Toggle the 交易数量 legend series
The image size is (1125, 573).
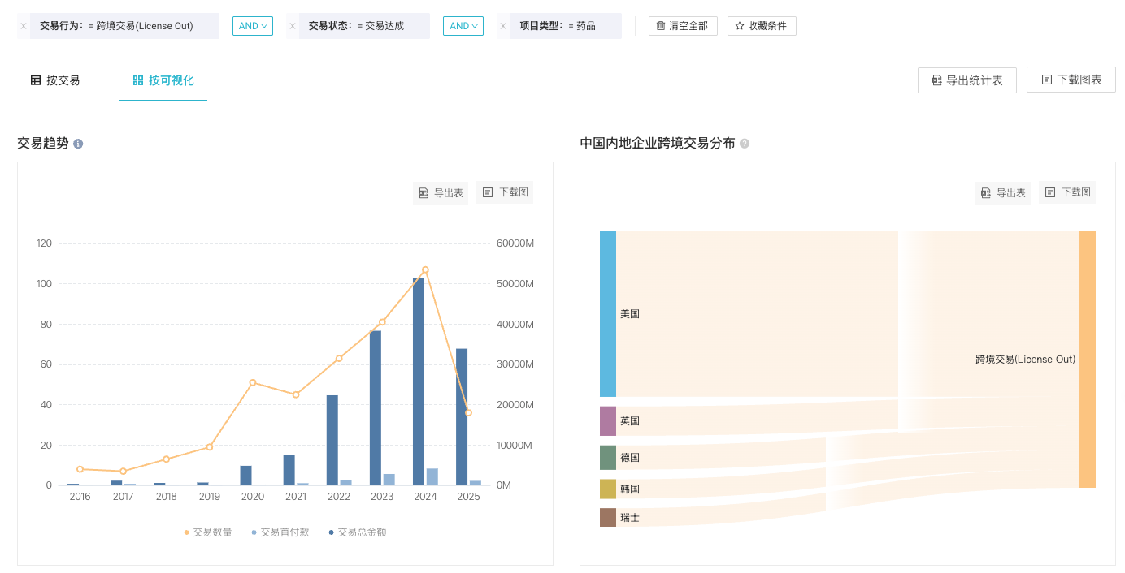click(208, 532)
